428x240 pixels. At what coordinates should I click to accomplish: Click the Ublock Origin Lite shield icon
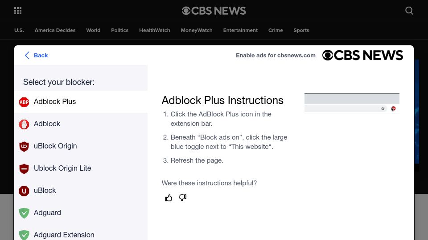pos(24,169)
